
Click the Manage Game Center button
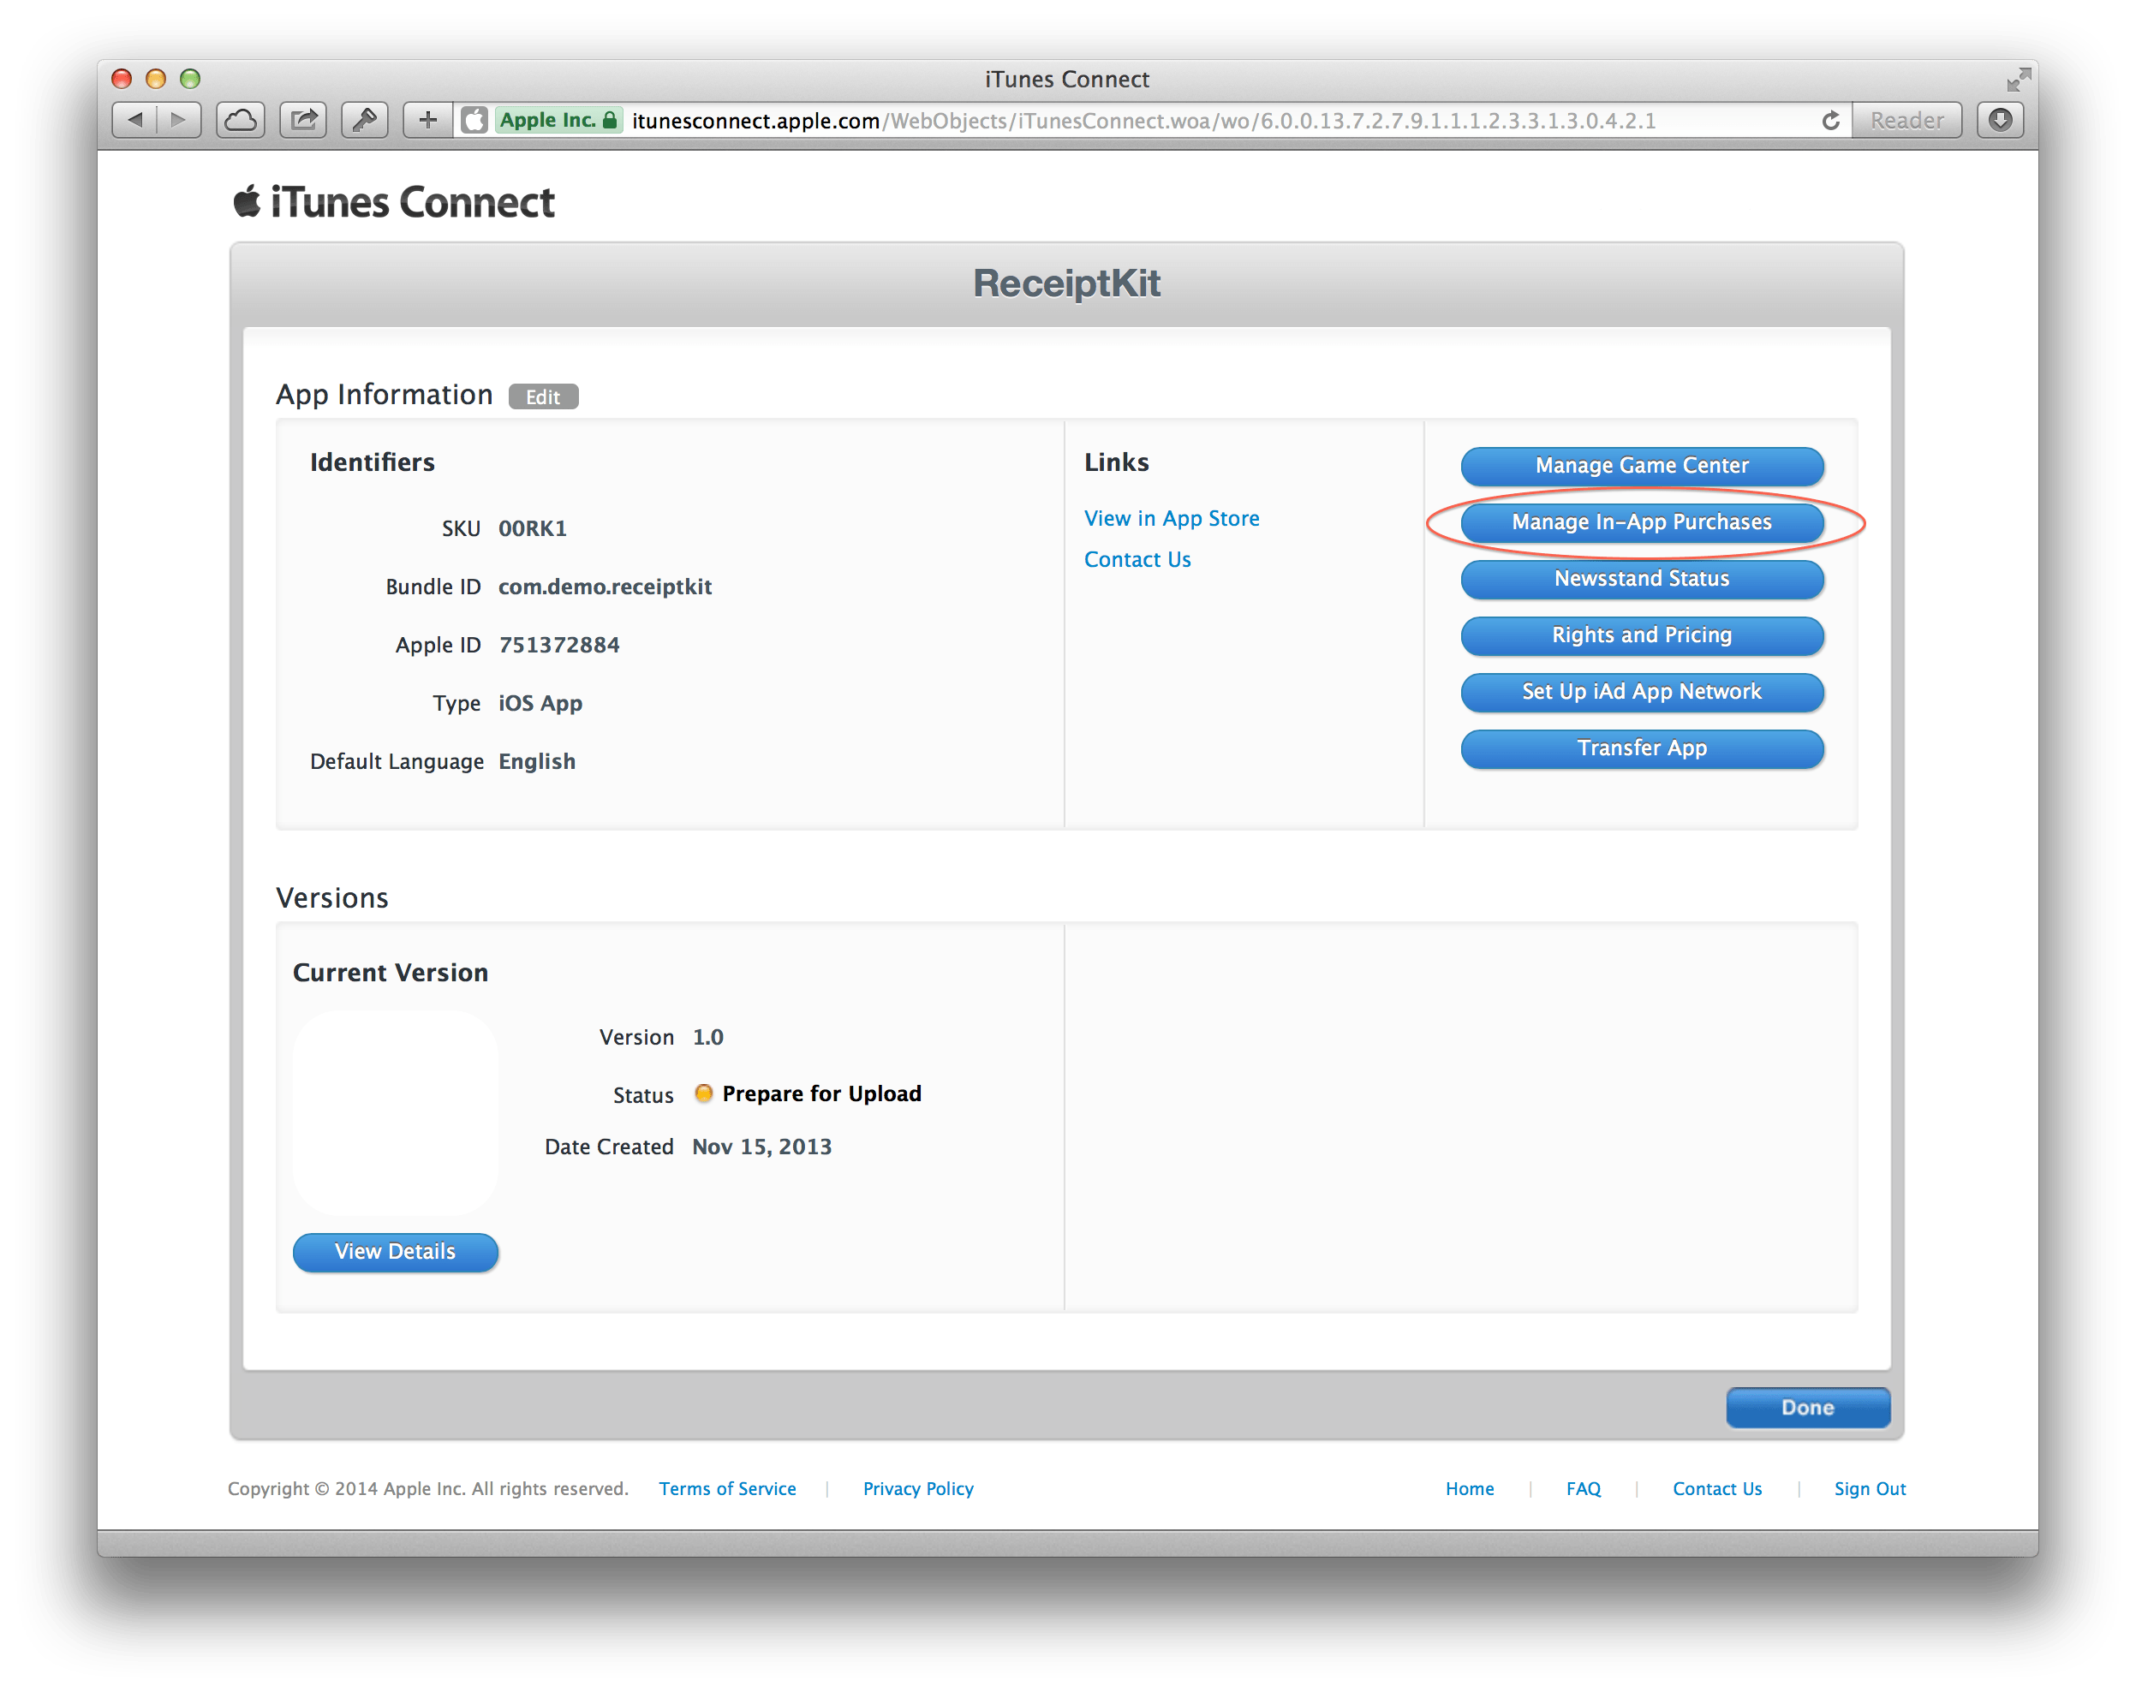point(1642,466)
